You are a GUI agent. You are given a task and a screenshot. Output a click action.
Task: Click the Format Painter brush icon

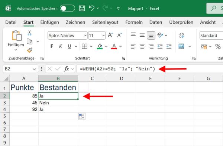tap(30, 50)
